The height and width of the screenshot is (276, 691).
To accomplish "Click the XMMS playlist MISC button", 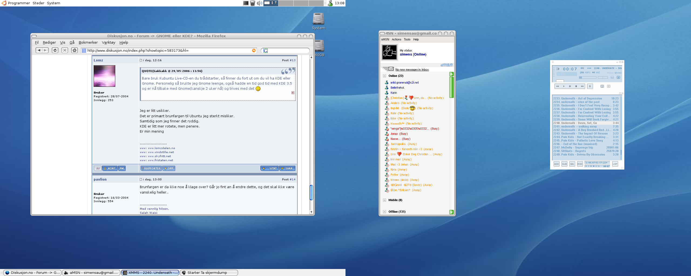I will [580, 164].
